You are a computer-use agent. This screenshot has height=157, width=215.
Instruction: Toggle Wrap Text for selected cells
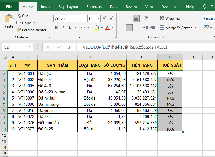171,18
